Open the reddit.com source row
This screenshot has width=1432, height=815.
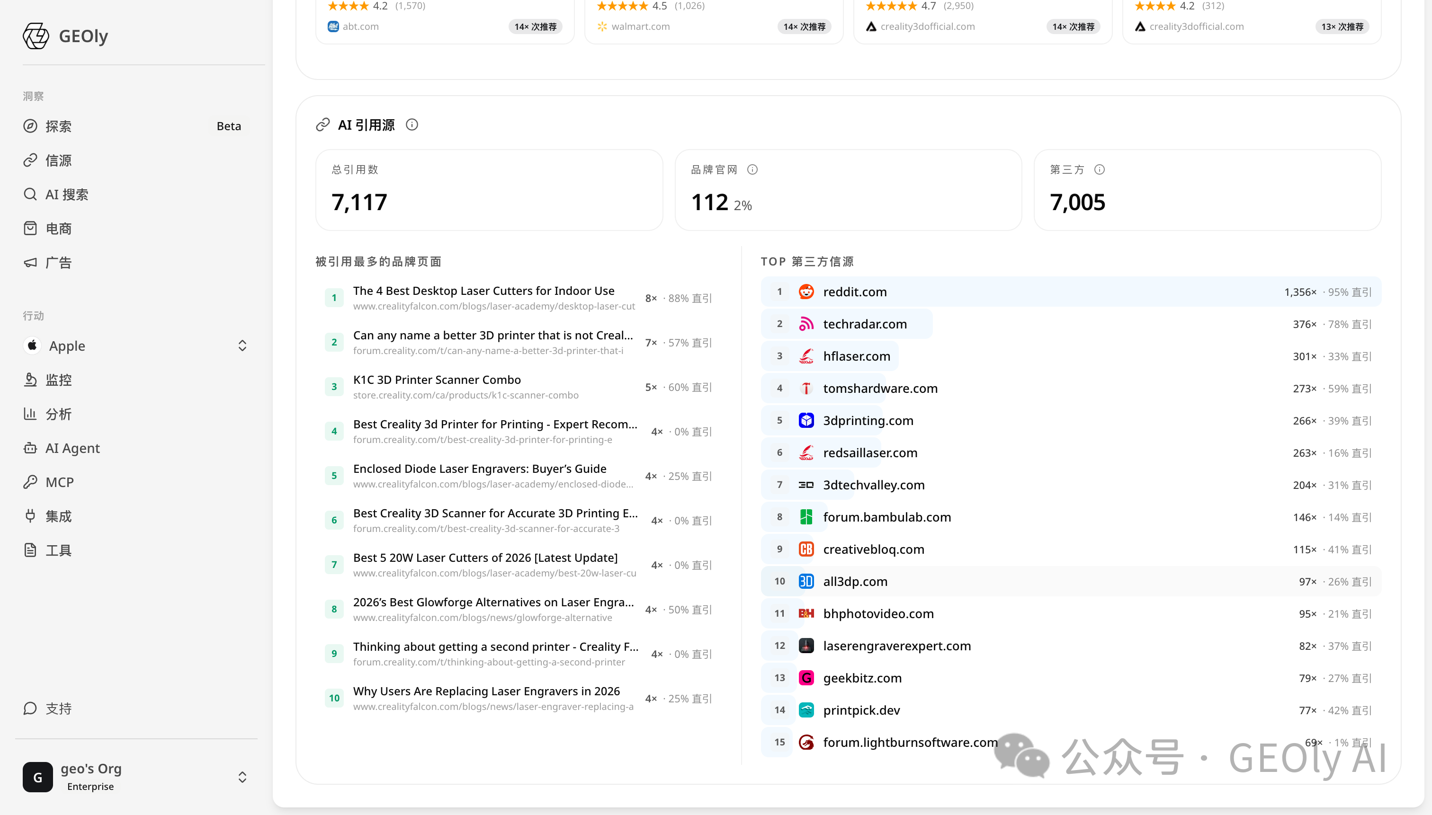[x=1071, y=292]
